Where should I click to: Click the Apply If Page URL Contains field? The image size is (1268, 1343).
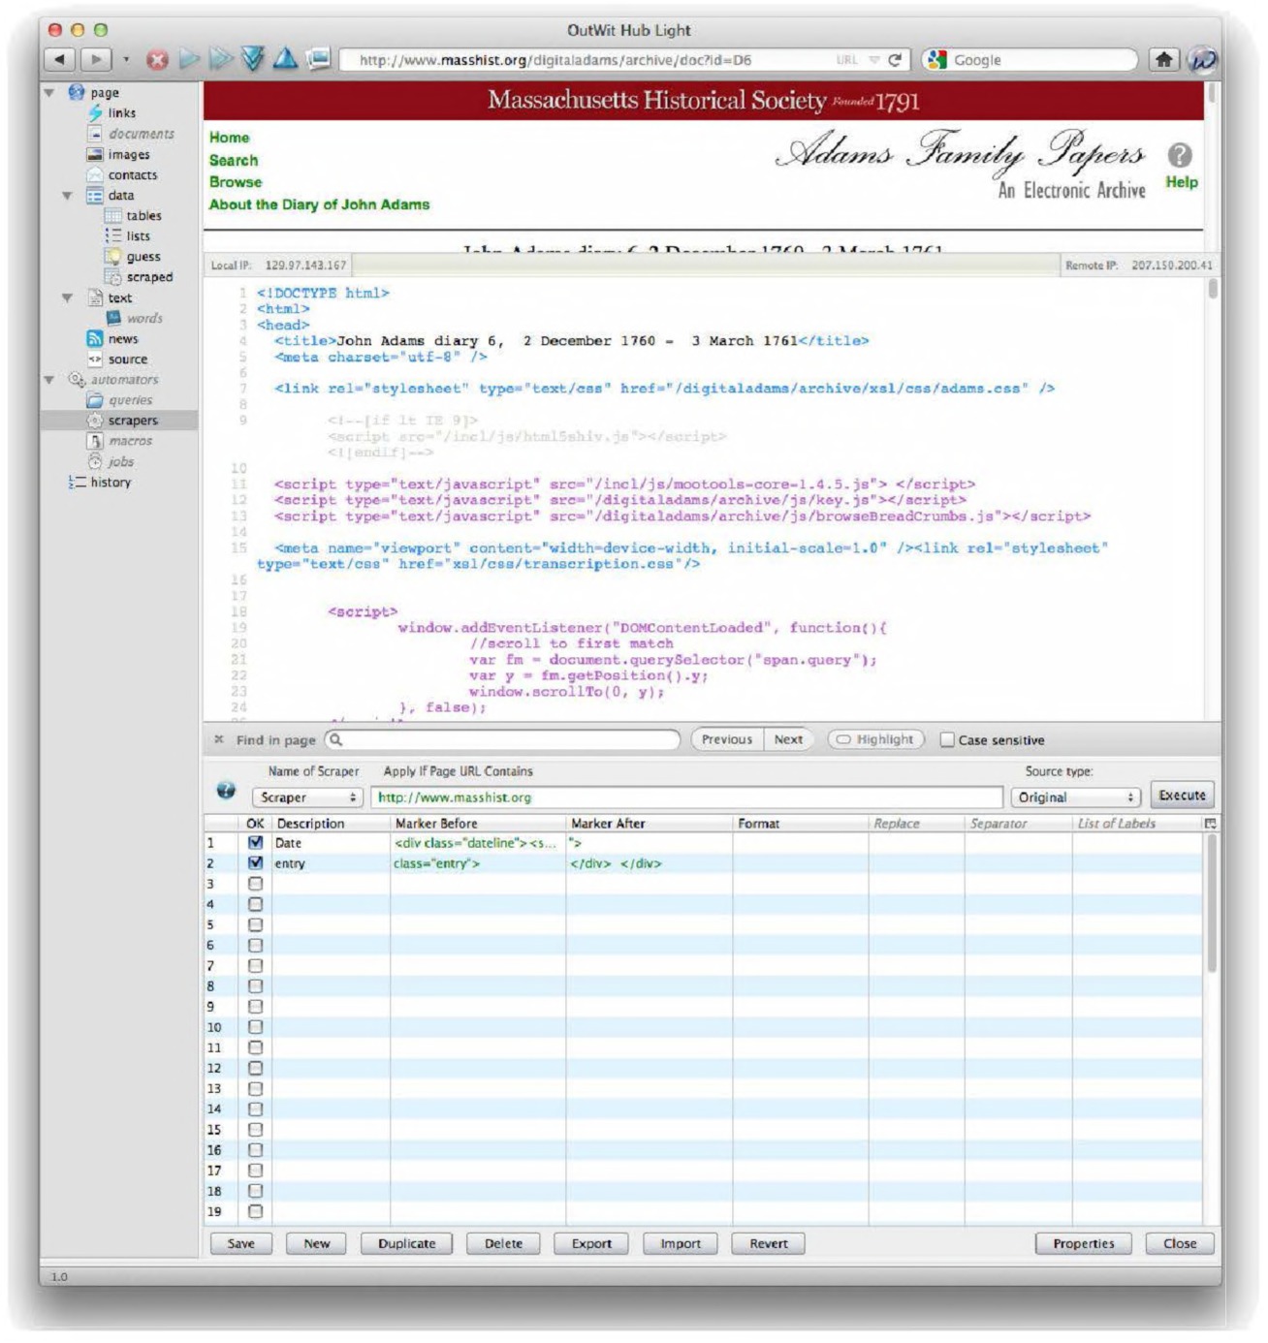(x=687, y=797)
